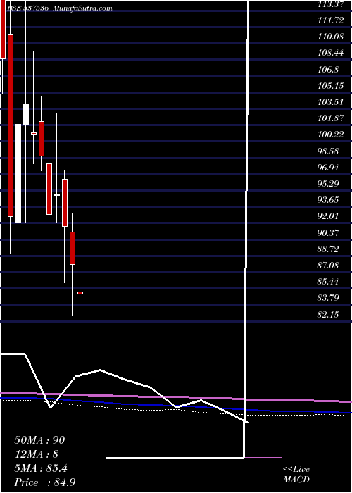Select the 96.94 price axis label
The image size is (352, 493).
[x=328, y=168]
